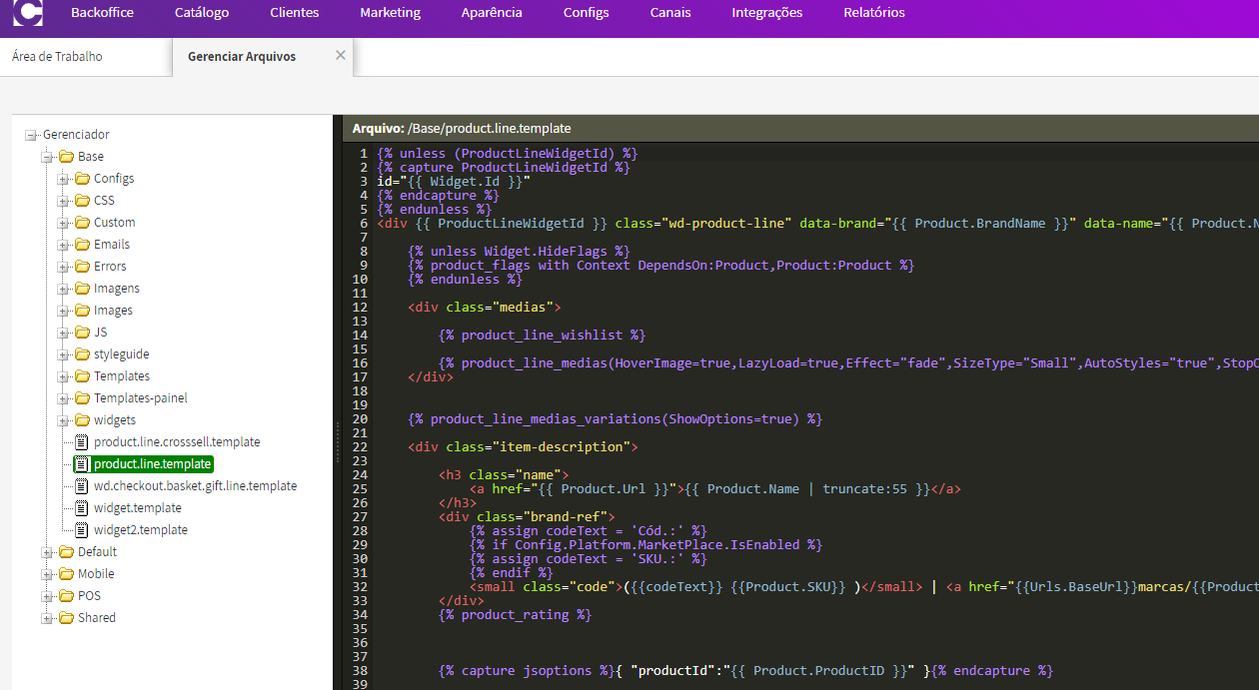This screenshot has height=690, width=1259.
Task: Open the widget.template file
Action: pyautogui.click(x=138, y=508)
